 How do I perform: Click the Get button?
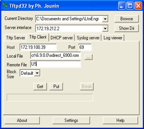[x=40, y=86]
